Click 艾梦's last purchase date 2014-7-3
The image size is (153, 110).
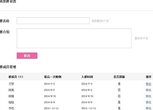49,84
